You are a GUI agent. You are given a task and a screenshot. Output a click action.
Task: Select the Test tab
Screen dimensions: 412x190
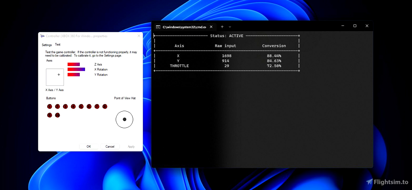[58, 45]
